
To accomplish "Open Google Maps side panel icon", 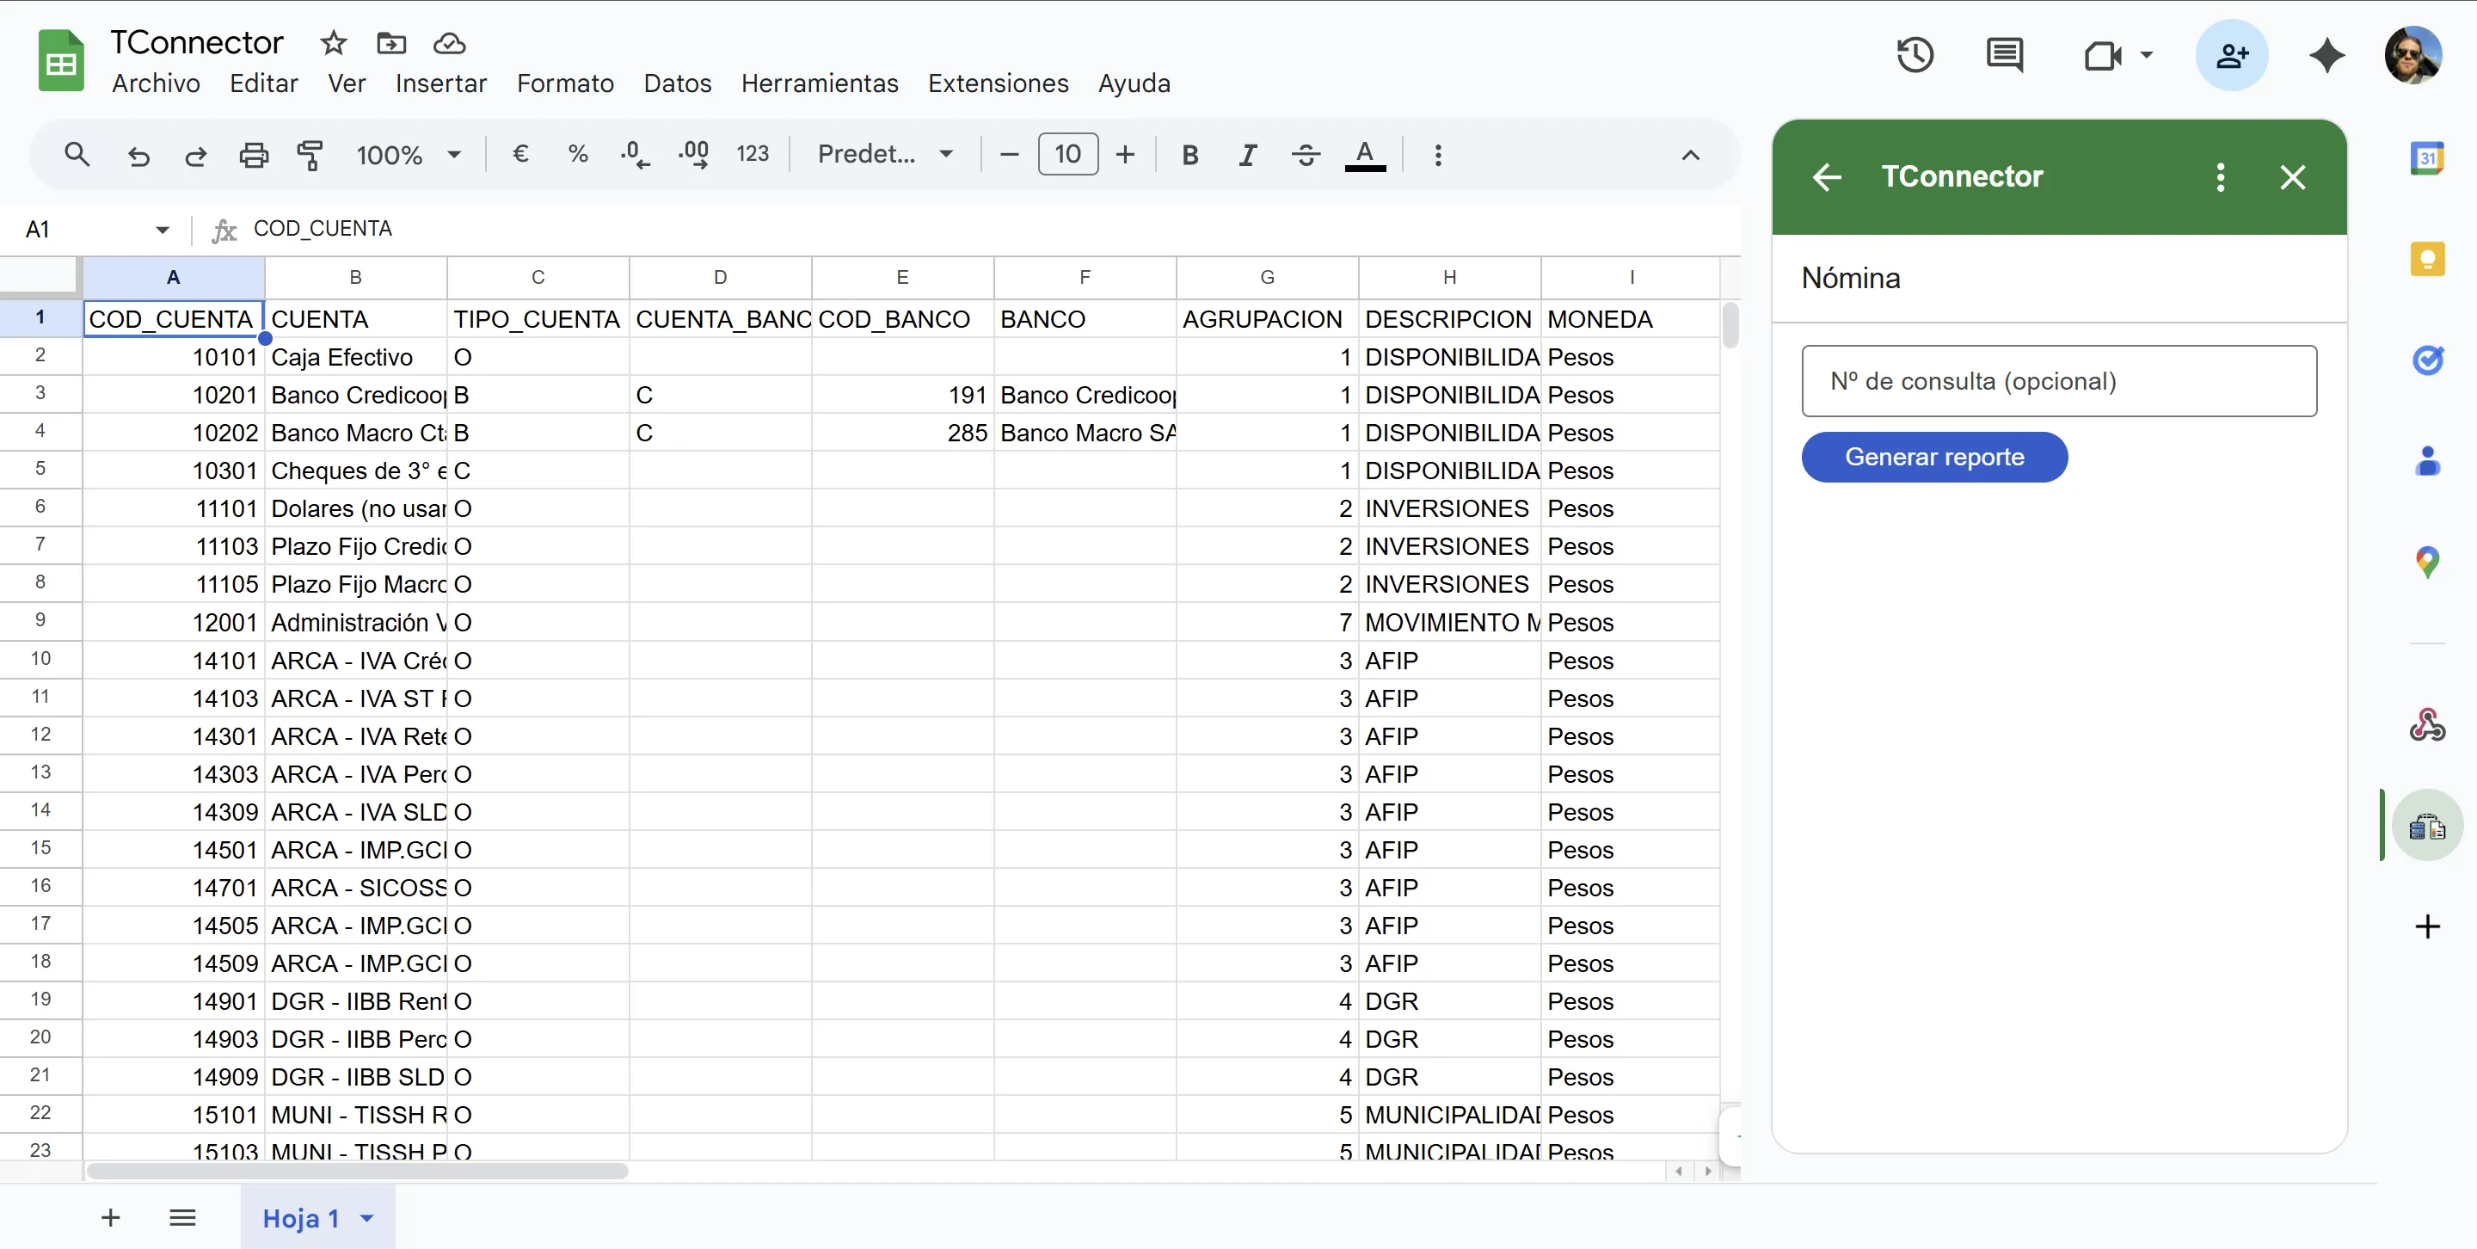I will click(2427, 563).
